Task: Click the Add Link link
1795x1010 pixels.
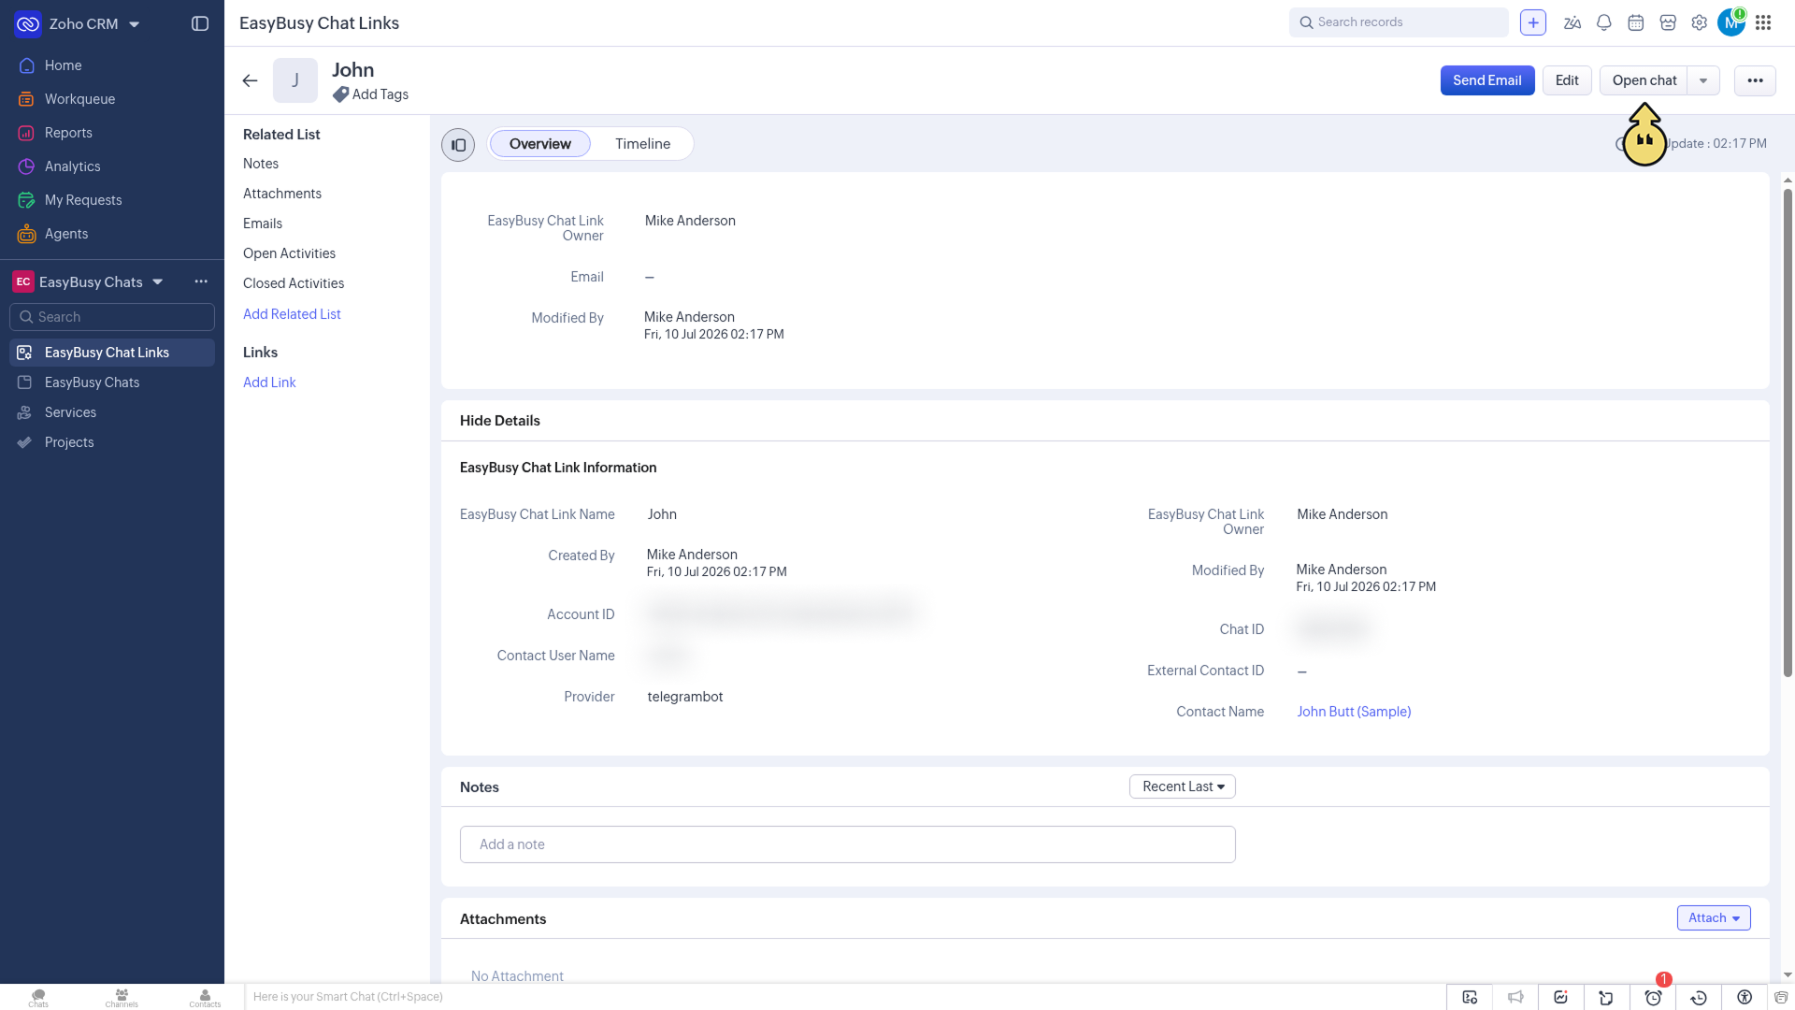Action: 269,382
